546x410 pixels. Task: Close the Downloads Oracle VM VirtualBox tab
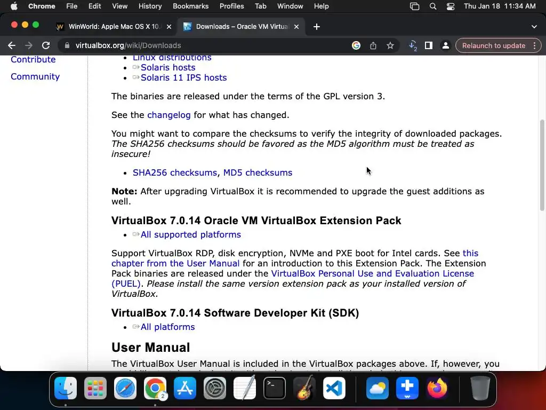click(296, 27)
